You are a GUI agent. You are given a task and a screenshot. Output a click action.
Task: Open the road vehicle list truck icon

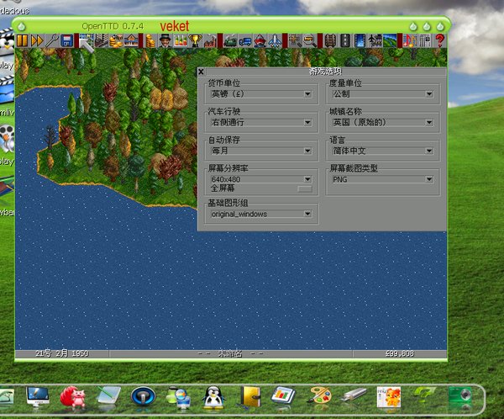(x=245, y=41)
